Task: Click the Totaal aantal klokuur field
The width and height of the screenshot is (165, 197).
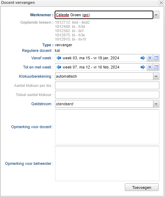Action: [x=107, y=95]
